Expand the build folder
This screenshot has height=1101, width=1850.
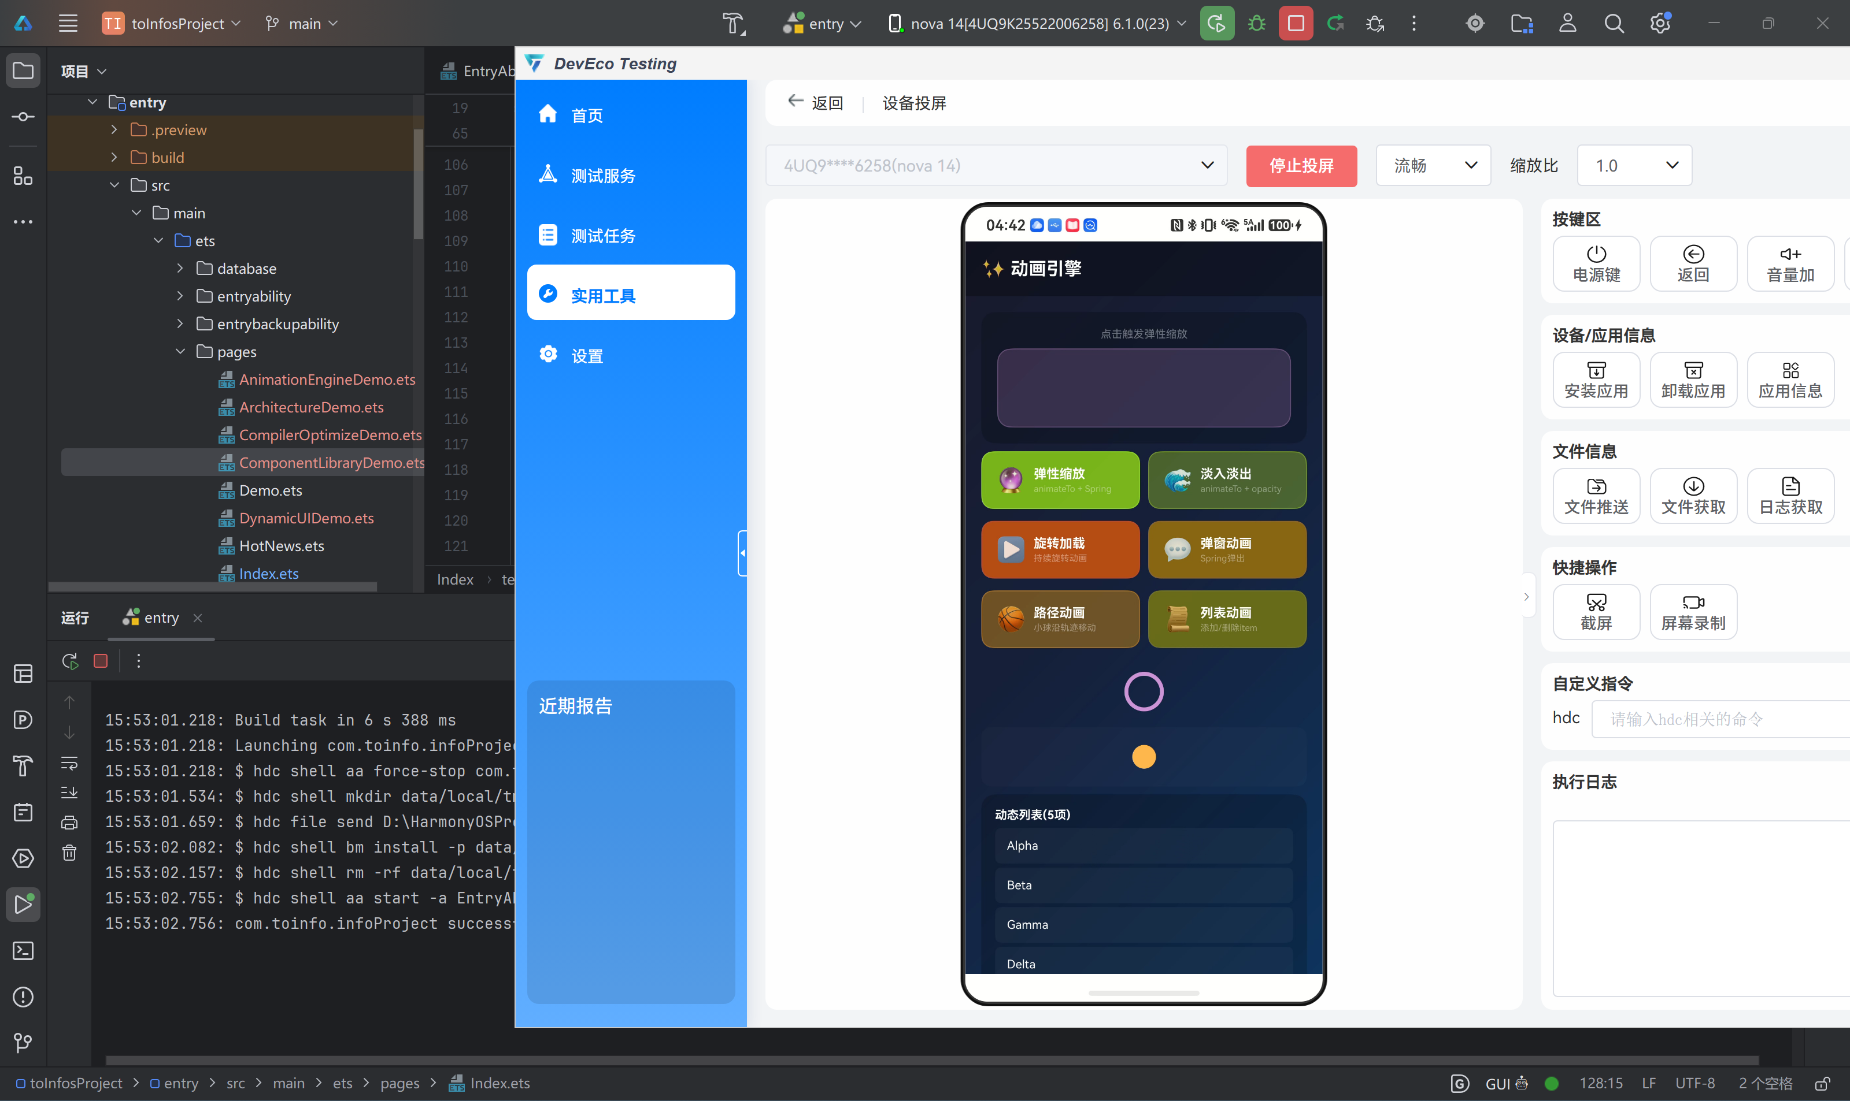(x=114, y=157)
